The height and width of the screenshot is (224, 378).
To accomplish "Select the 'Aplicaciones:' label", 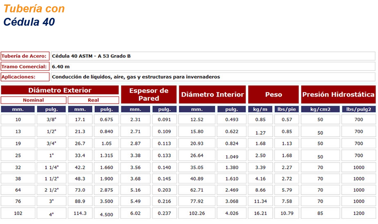I will click(25, 77).
